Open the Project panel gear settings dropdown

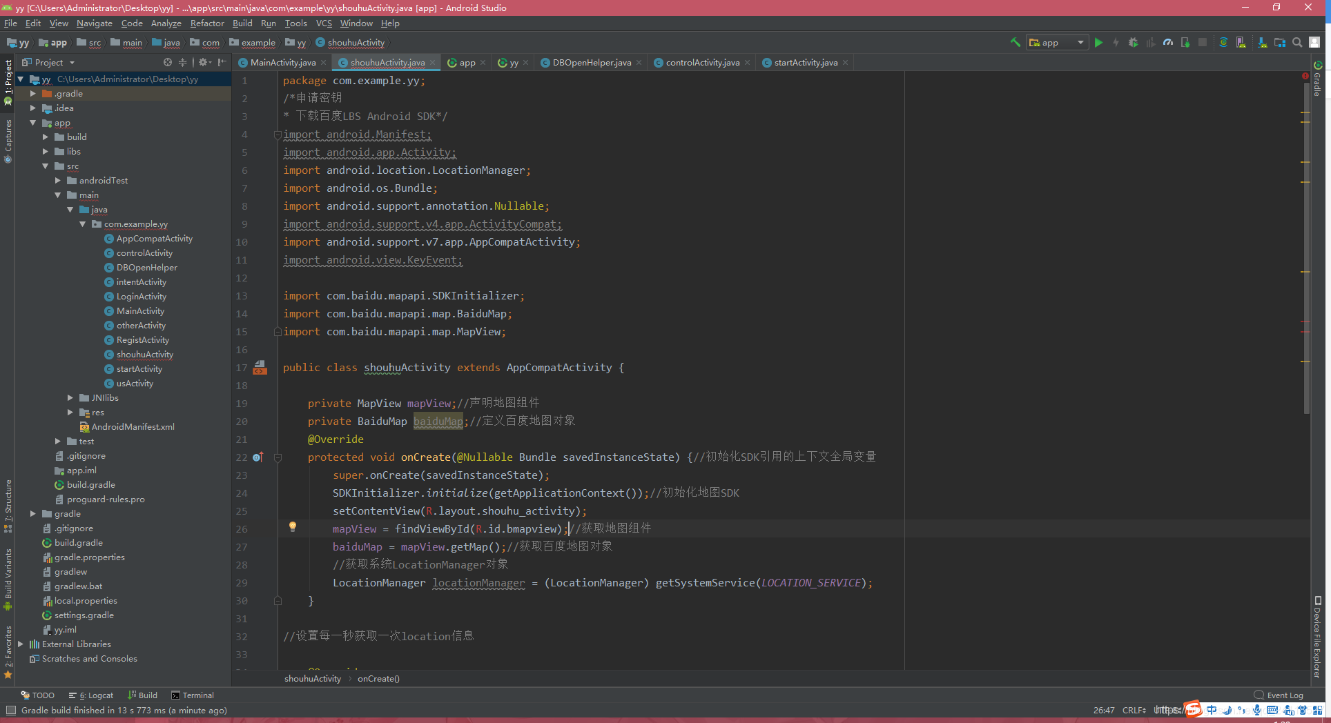(204, 62)
